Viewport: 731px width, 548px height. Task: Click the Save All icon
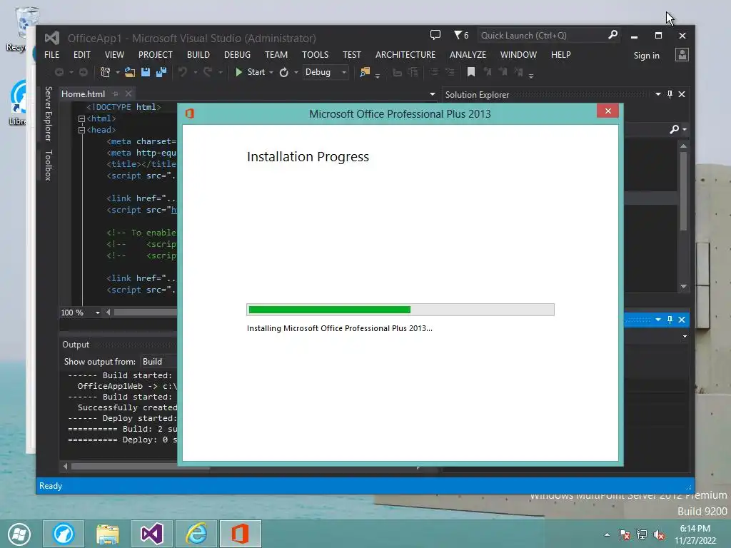(161, 72)
